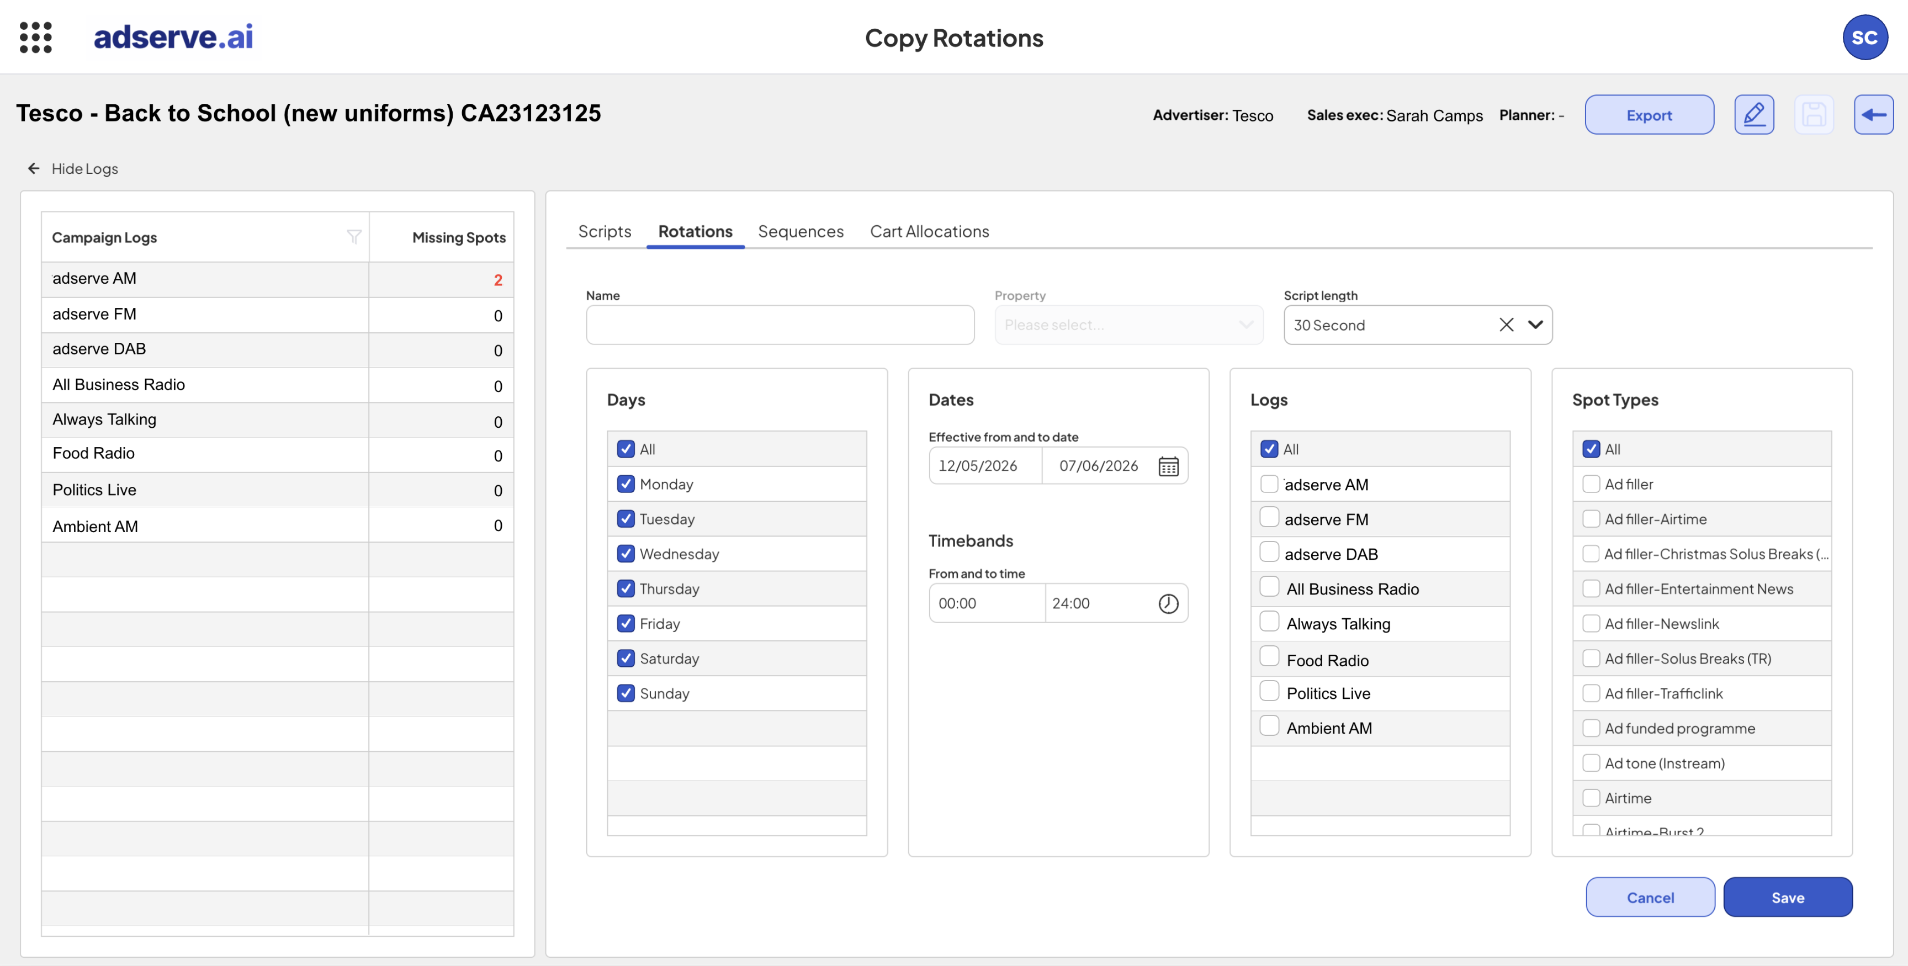The width and height of the screenshot is (1908, 966).
Task: Check the adserve FM log checkbox
Action: (1269, 517)
